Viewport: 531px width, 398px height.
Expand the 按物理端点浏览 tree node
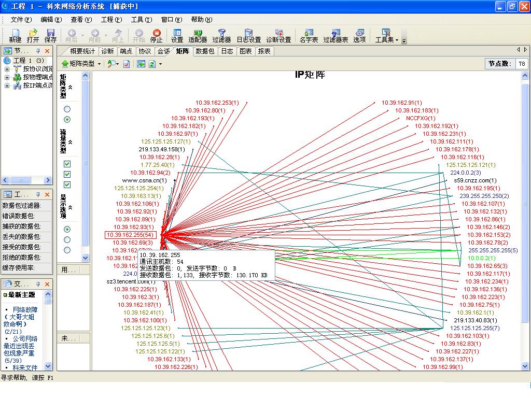(x=7, y=77)
